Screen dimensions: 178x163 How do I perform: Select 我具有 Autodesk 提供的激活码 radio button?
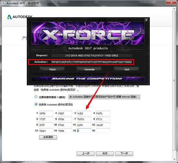pos(36,104)
